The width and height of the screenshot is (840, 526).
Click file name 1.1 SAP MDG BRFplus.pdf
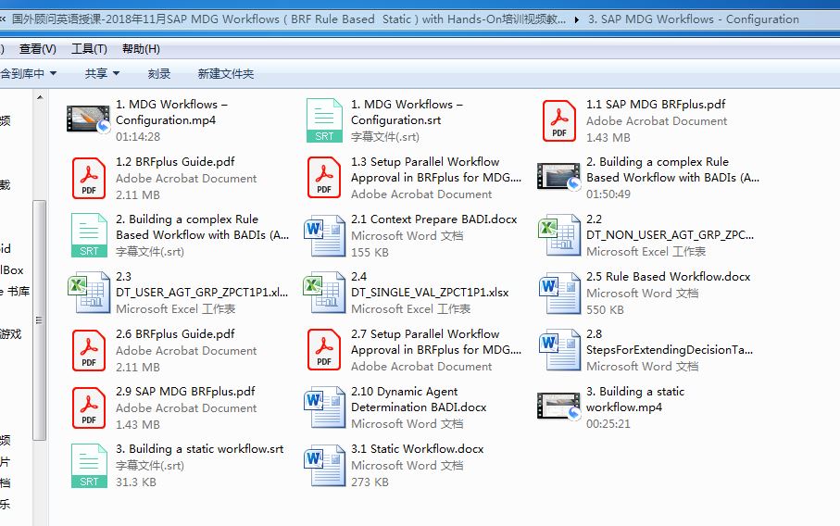click(656, 105)
